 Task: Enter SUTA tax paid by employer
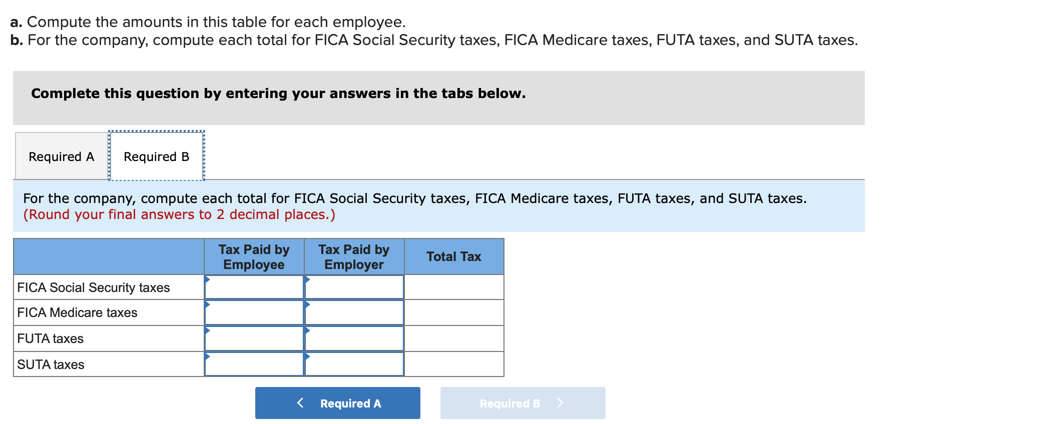click(x=354, y=364)
